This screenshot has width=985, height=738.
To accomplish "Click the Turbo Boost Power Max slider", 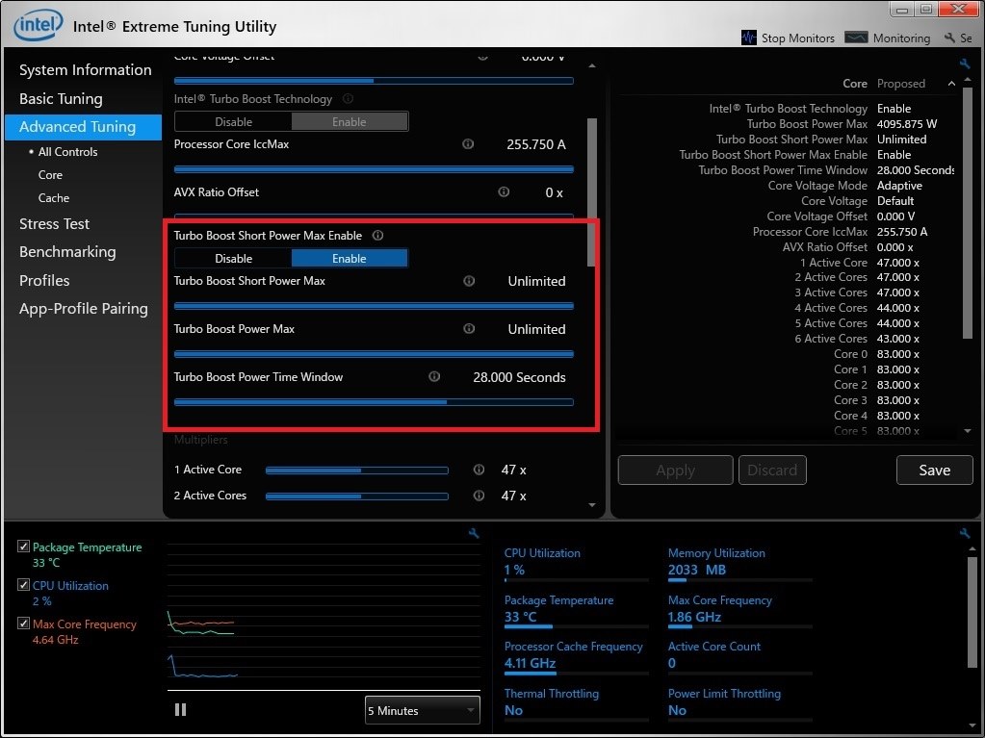I will (374, 354).
